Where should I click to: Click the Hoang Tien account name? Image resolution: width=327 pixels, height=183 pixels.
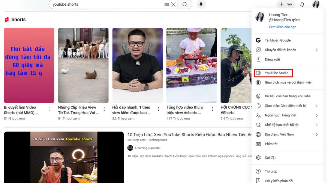click(278, 15)
